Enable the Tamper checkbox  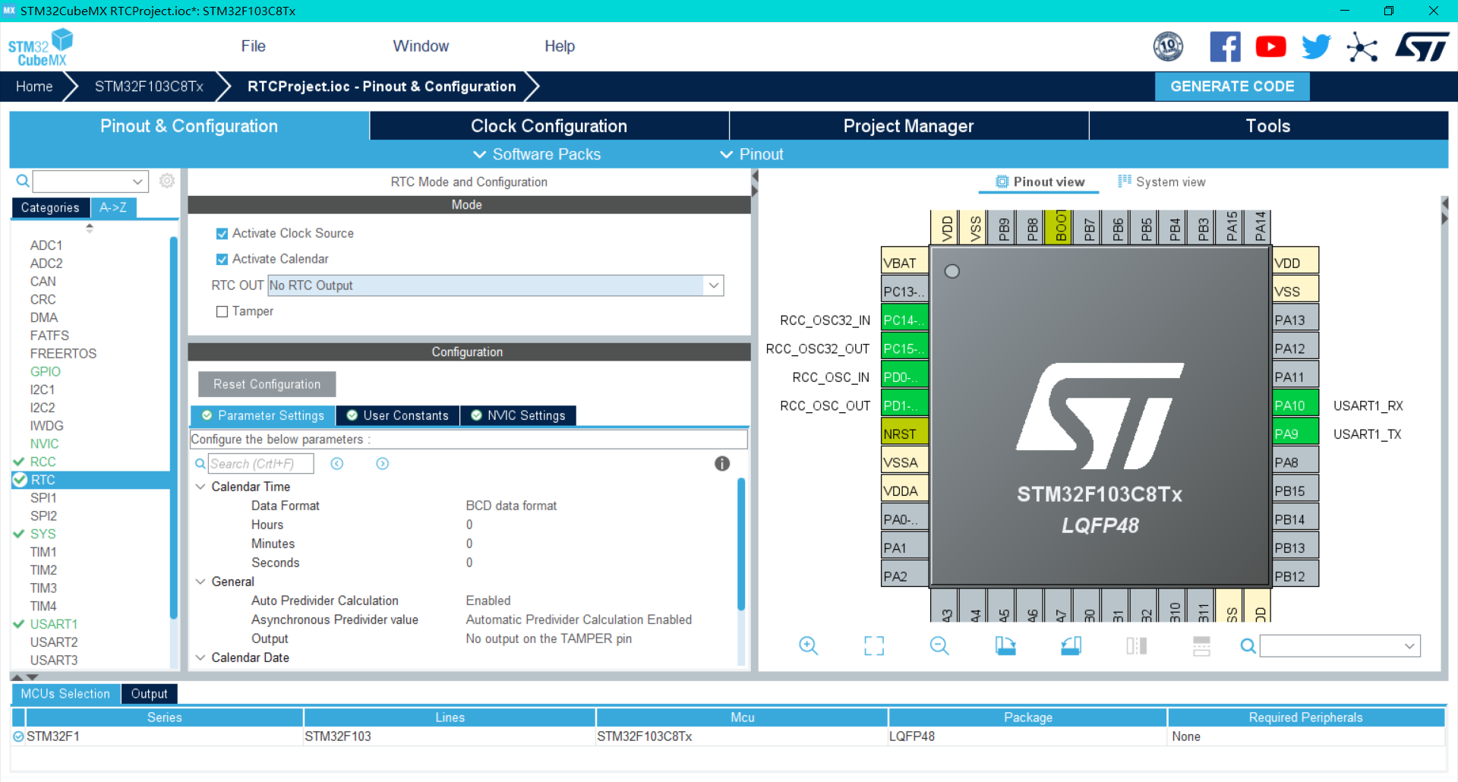click(x=222, y=311)
